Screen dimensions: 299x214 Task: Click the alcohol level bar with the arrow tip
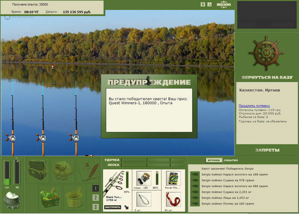pyautogui.click(x=17, y=171)
